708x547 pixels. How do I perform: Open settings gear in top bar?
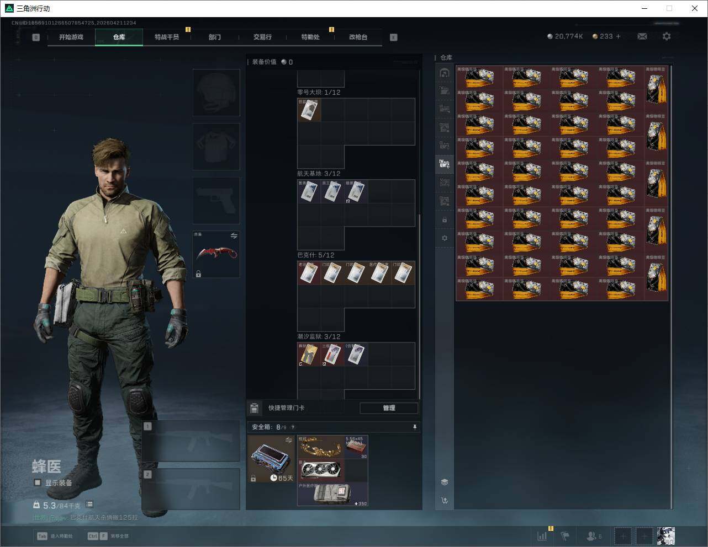667,36
